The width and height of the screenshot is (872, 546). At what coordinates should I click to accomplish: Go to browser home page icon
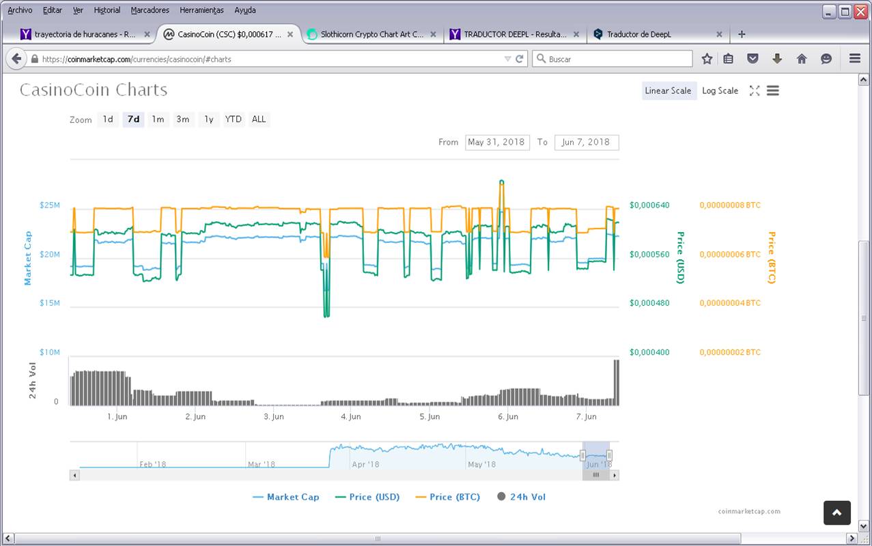802,59
